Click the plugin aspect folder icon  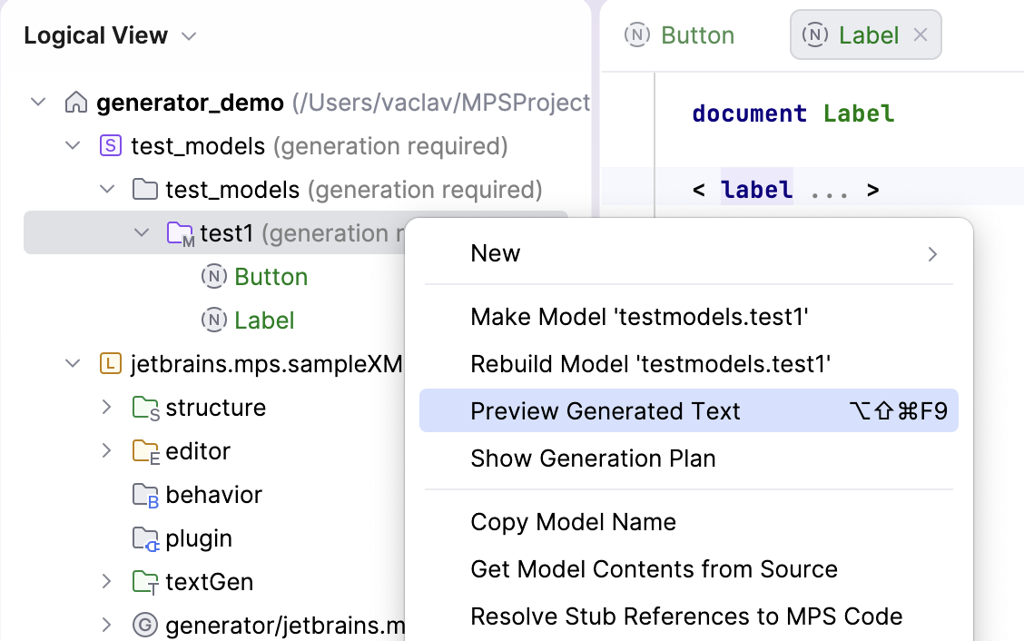pos(145,538)
